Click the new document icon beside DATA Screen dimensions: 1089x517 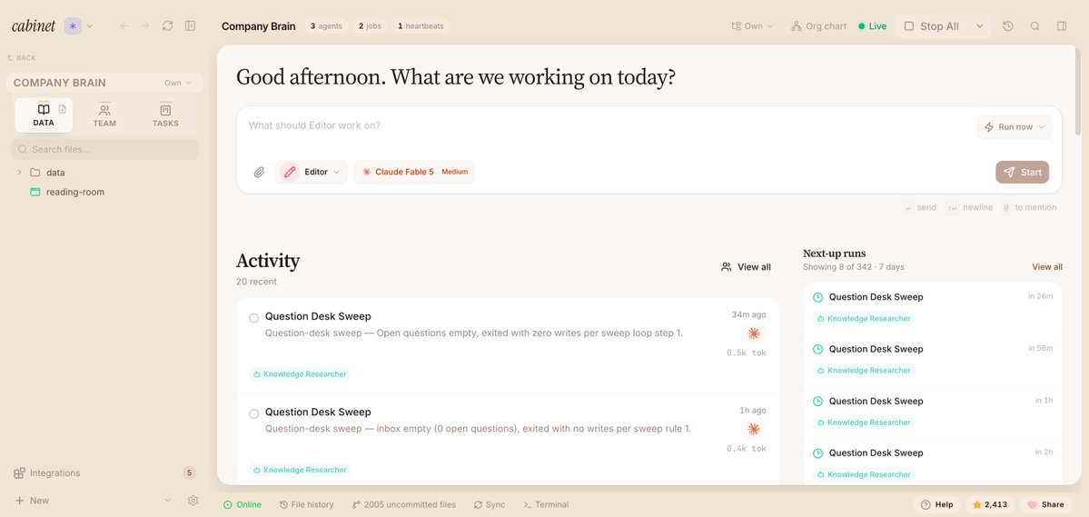63,109
